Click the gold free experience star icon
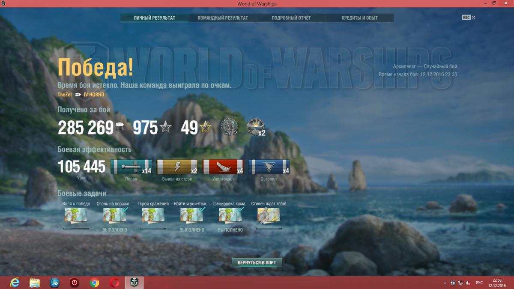514x289 pixels. [206, 128]
